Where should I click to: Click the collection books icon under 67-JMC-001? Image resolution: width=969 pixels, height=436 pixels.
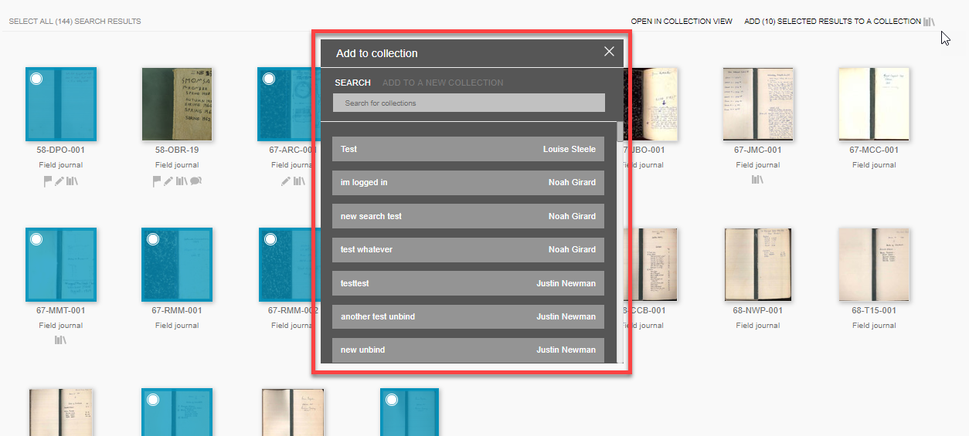point(757,180)
